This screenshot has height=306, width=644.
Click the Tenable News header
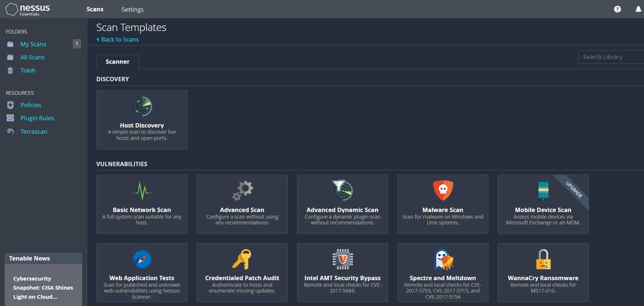tap(43, 259)
